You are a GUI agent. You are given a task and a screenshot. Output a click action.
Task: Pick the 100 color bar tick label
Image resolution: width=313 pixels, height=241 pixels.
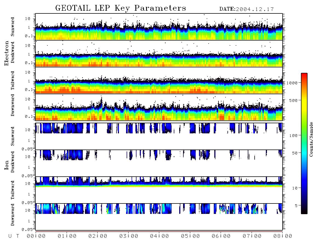293,136
